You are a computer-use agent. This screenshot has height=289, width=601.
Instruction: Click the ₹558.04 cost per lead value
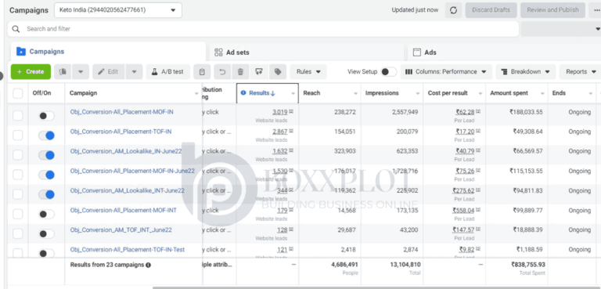coord(463,211)
